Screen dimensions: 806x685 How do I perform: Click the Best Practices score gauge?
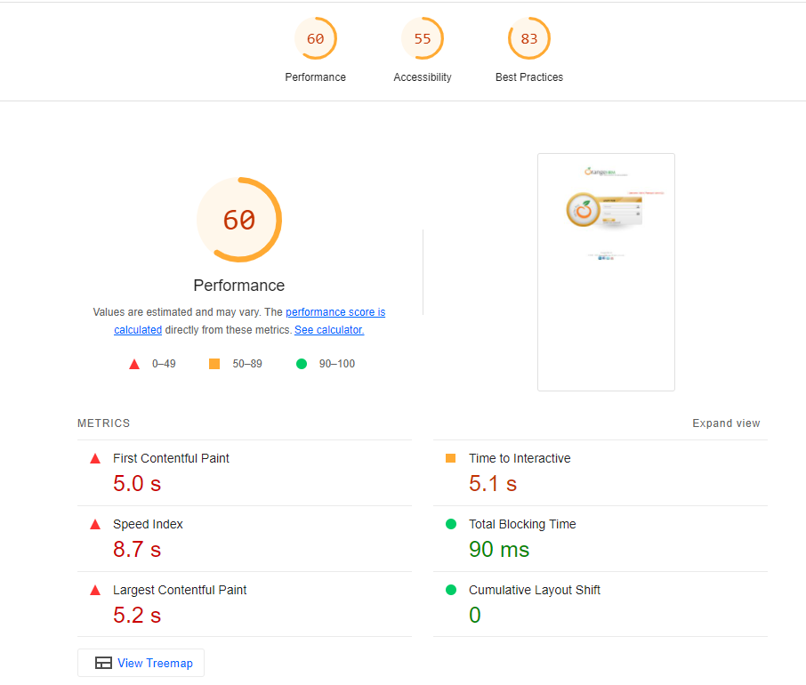pyautogui.click(x=528, y=39)
